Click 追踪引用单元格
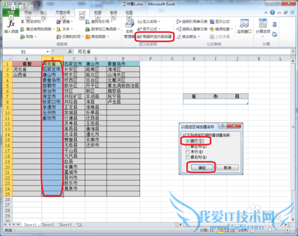 [192, 21]
